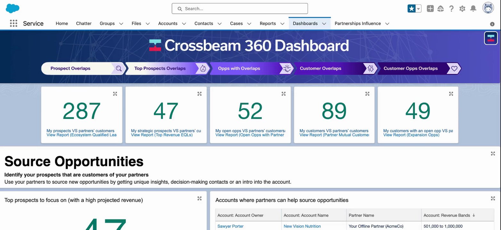The width and height of the screenshot is (501, 230).
Task: Expand the Top prospects to focus on widget
Action: [200, 198]
